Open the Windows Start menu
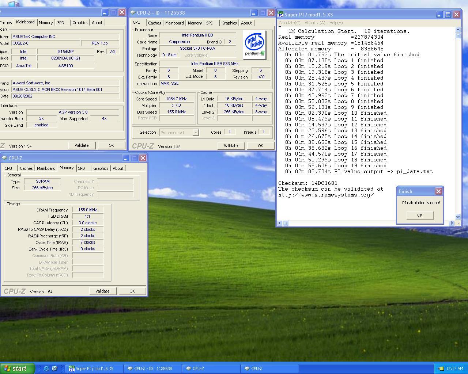468x374 pixels. point(17,369)
